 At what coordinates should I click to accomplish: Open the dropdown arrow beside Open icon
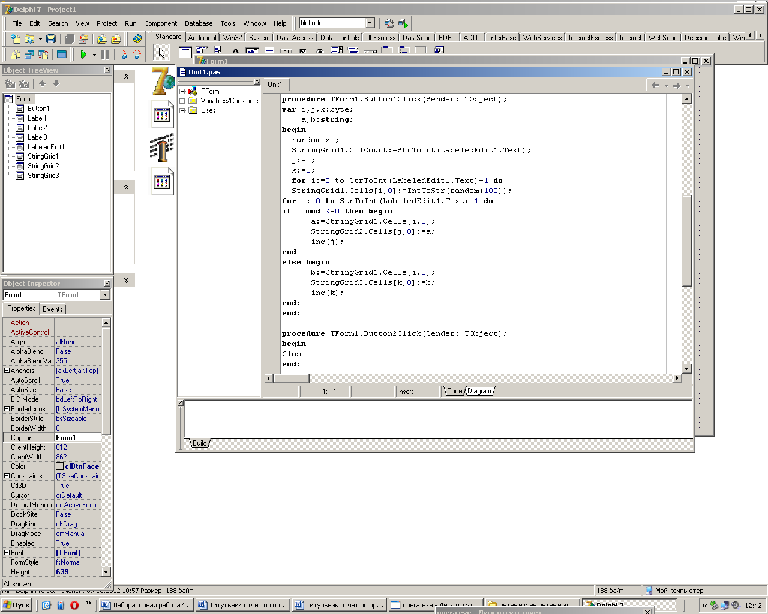40,39
